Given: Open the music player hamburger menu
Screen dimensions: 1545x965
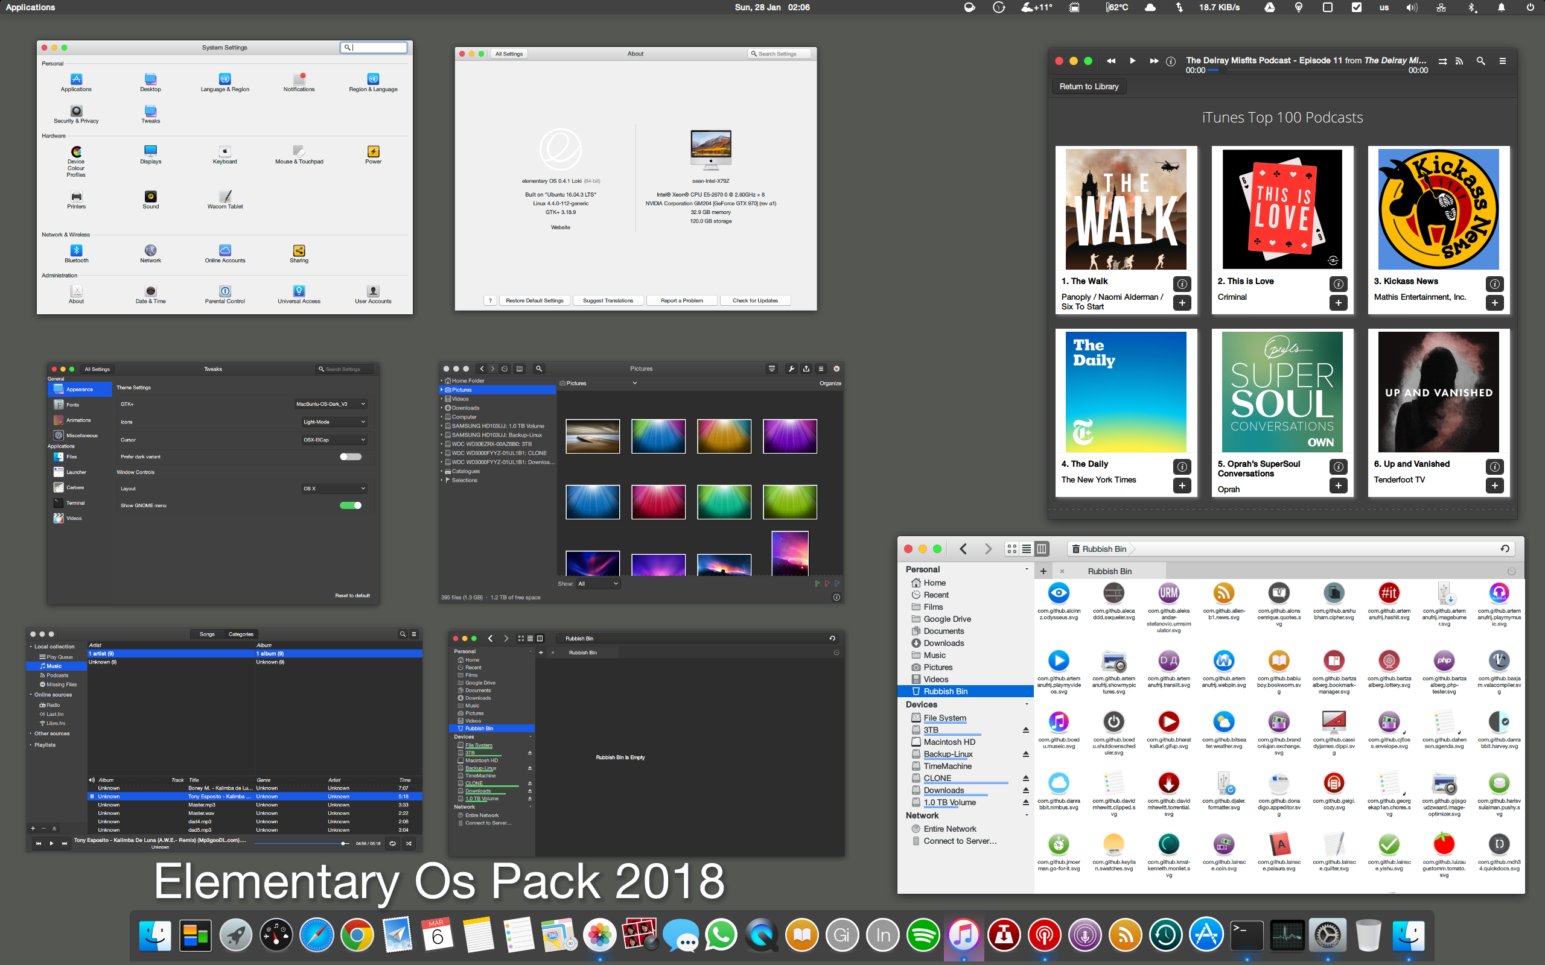Looking at the screenshot, I should (413, 634).
